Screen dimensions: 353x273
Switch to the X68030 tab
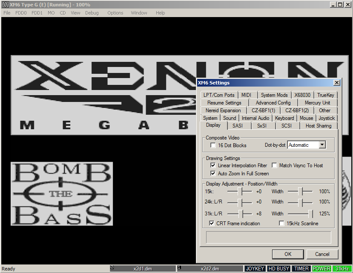[x=302, y=95]
